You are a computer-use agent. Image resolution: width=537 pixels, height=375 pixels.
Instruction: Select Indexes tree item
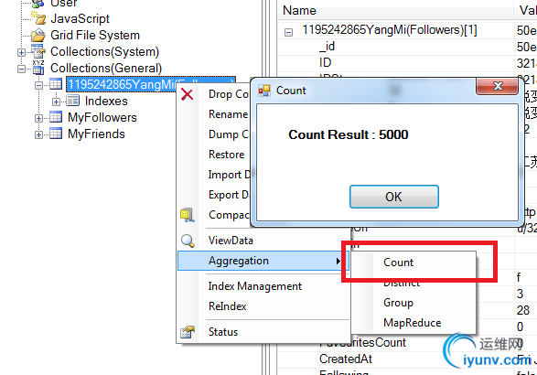tap(106, 101)
